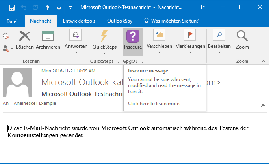Go to next item with down arrow
The height and width of the screenshot is (164, 269).
pos(59,7)
